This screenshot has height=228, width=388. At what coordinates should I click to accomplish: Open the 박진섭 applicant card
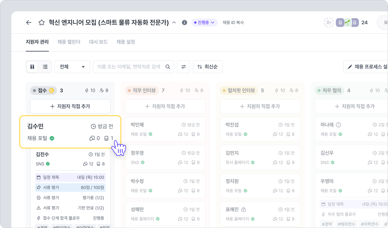[x=260, y=129]
